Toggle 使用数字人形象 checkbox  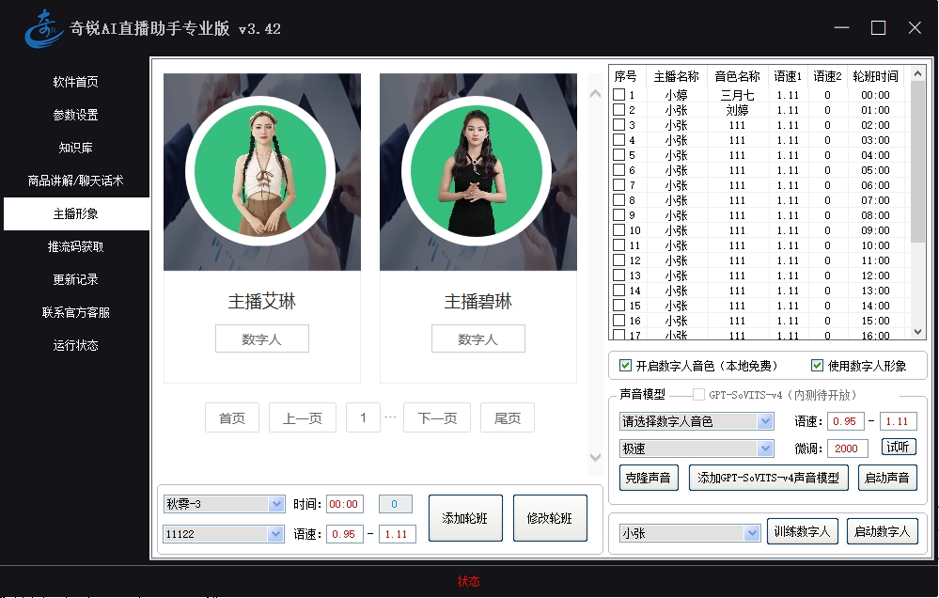coord(818,366)
